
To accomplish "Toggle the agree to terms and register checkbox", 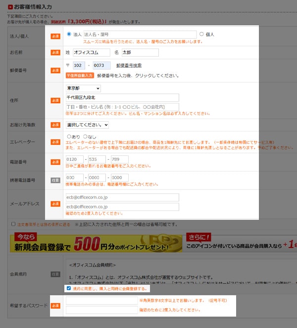I will click(69, 288).
